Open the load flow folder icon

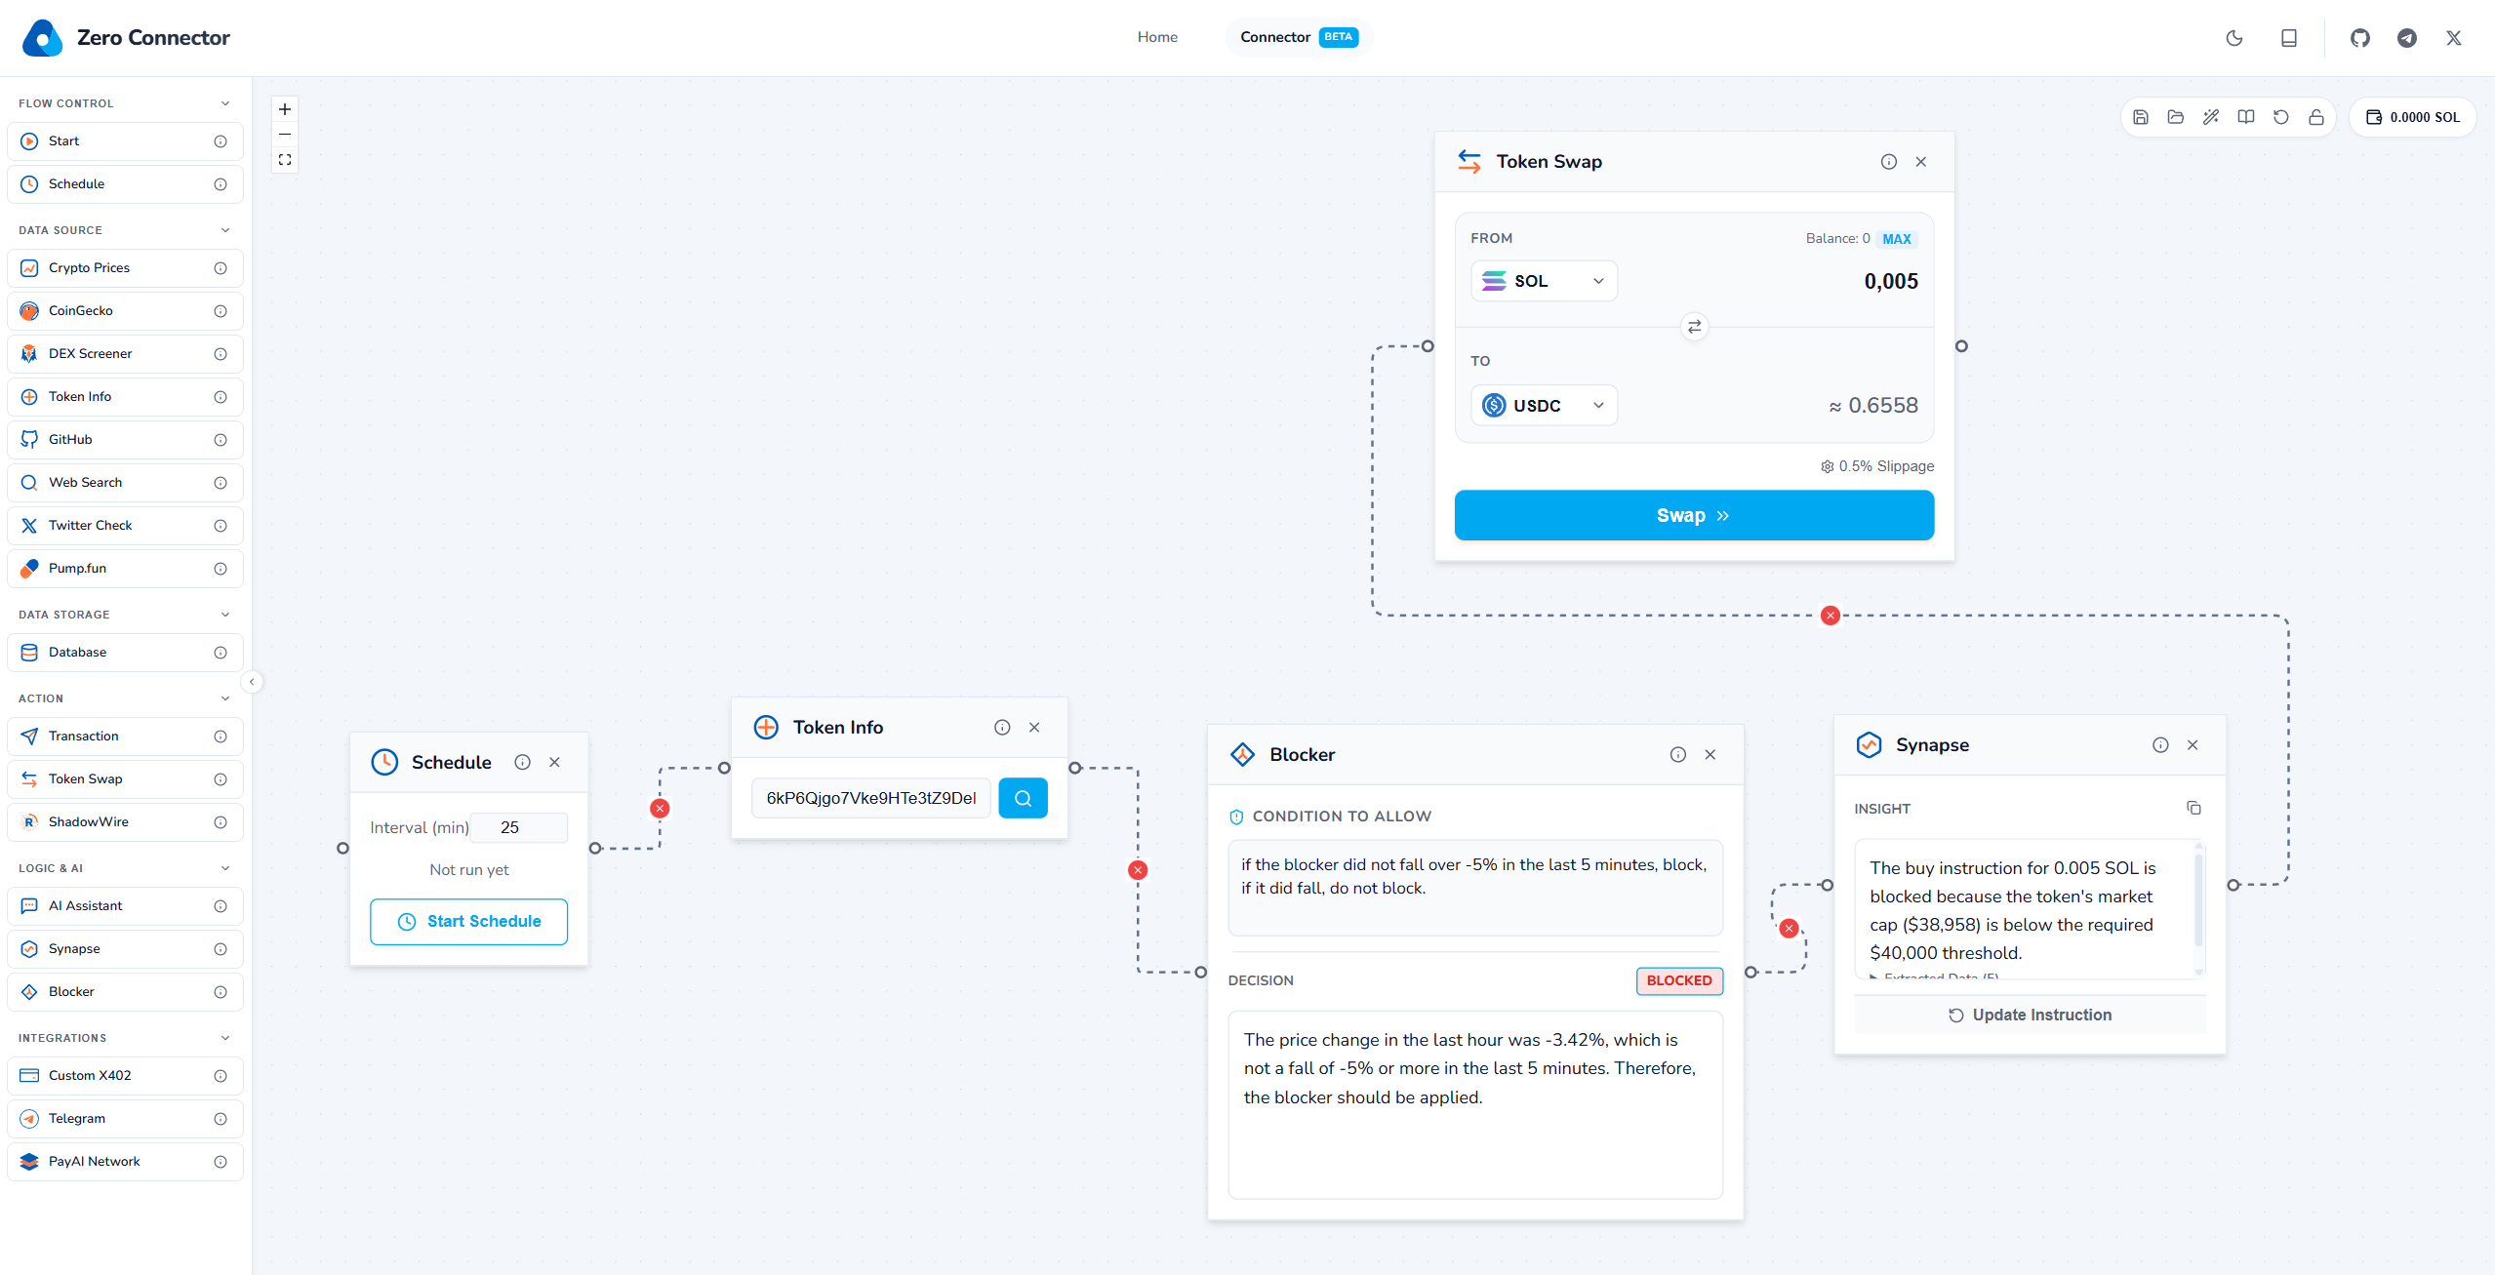click(x=2175, y=117)
